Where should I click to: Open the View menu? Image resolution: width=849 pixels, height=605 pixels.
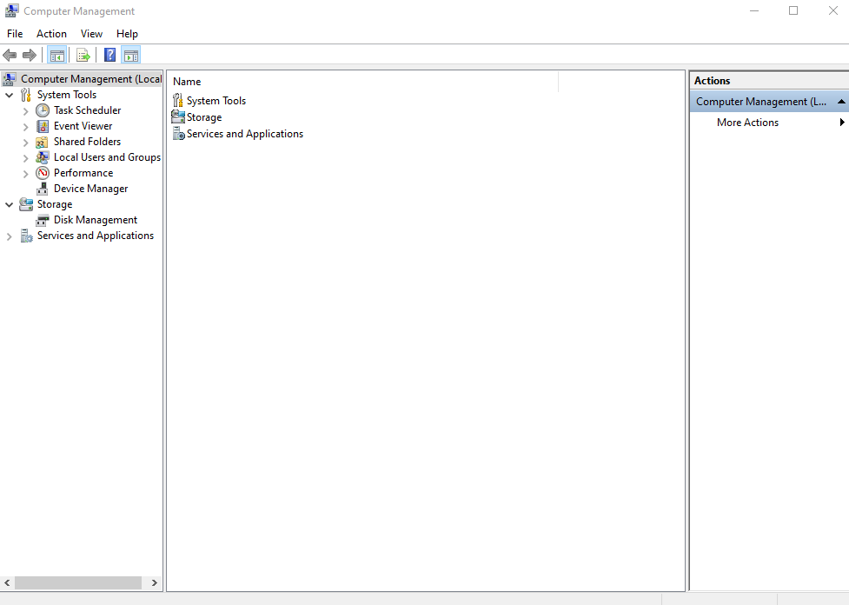pyautogui.click(x=91, y=33)
